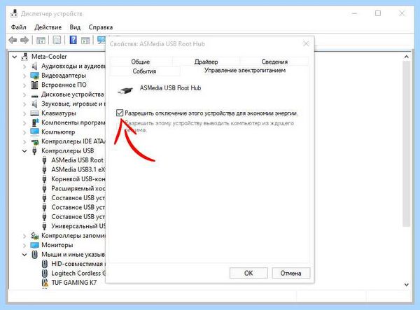The height and width of the screenshot is (310, 420).
Task: Switch to the События tab
Action: (144, 71)
